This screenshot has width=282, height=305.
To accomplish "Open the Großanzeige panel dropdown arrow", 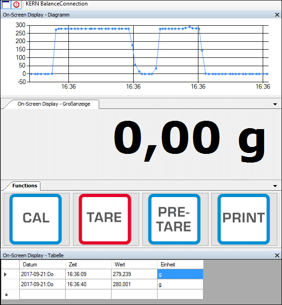I will 275,105.
